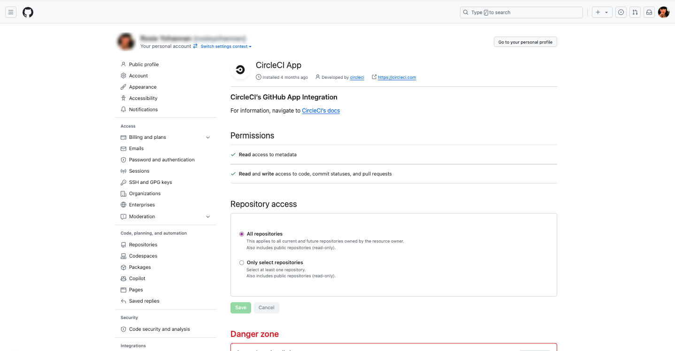Go to GitHub home via Octocat logo
Image resolution: width=675 pixels, height=351 pixels.
pos(28,13)
